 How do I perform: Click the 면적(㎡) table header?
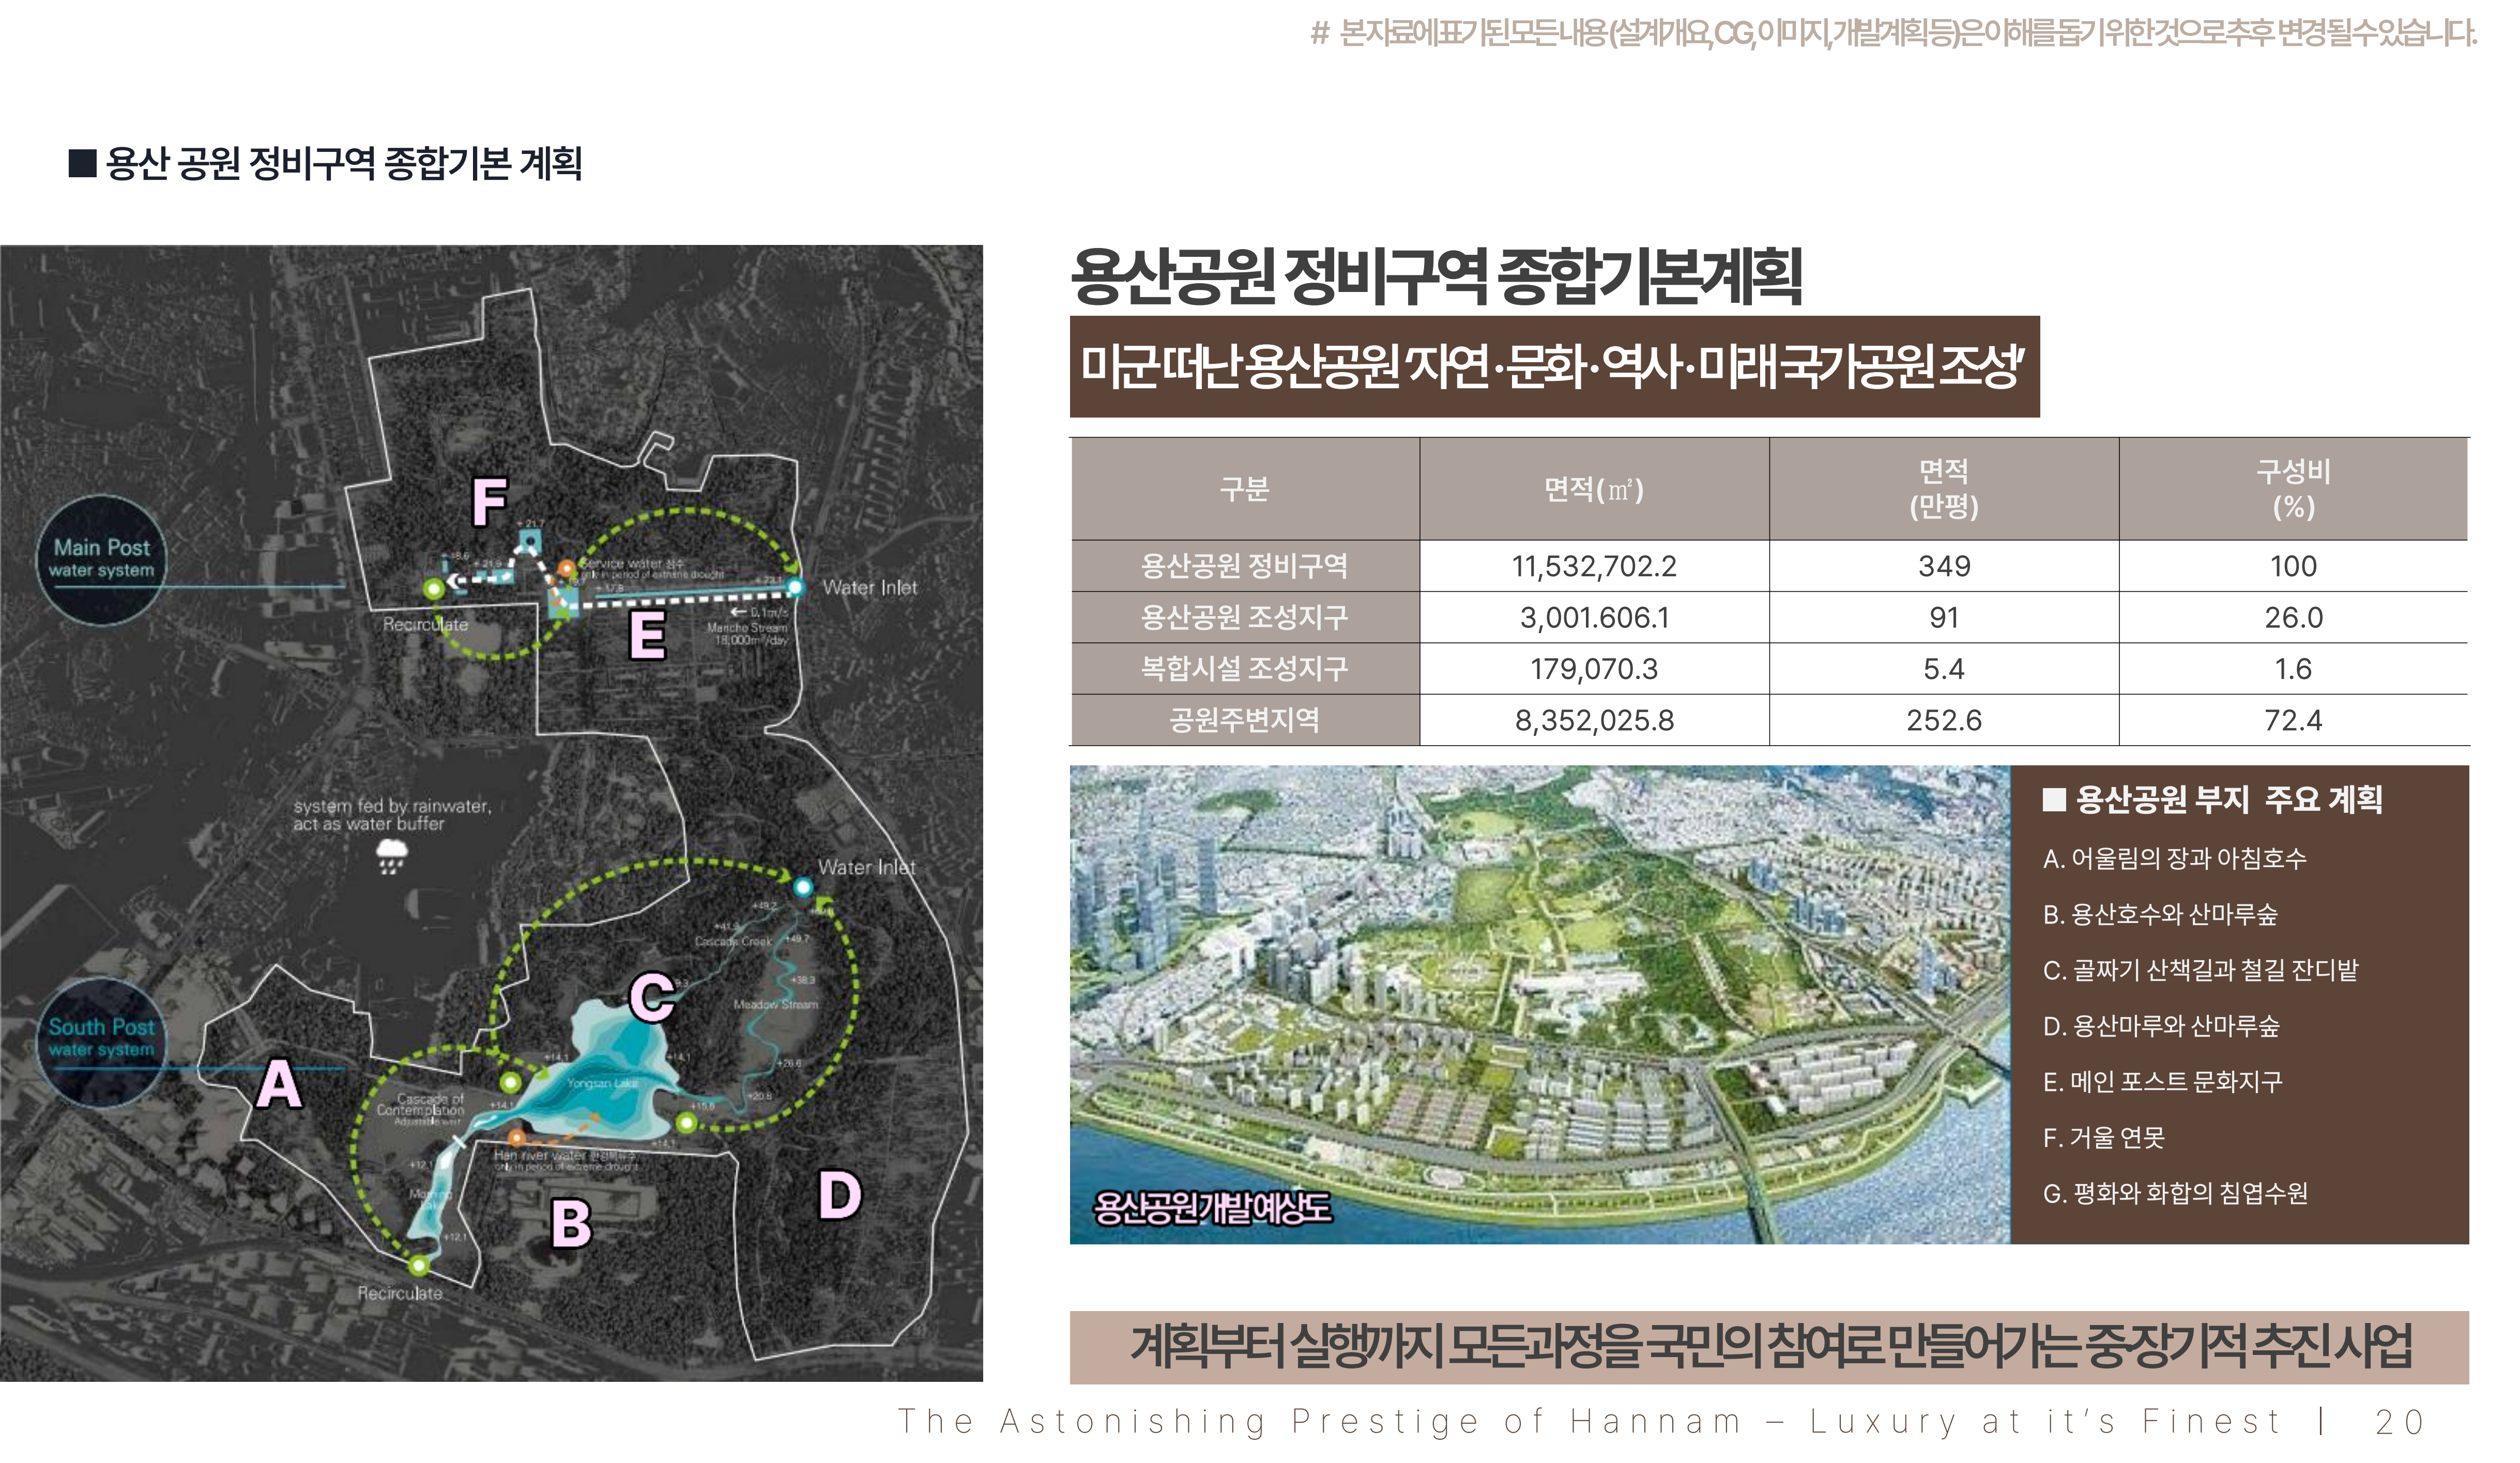click(x=1594, y=489)
